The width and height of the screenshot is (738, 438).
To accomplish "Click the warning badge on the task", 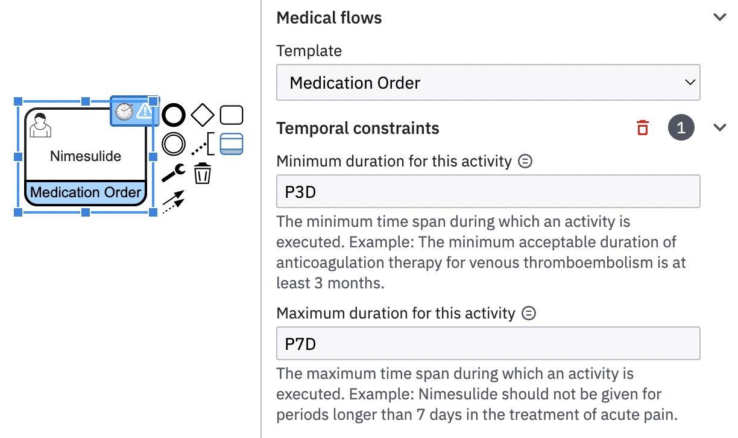I will click(x=143, y=112).
